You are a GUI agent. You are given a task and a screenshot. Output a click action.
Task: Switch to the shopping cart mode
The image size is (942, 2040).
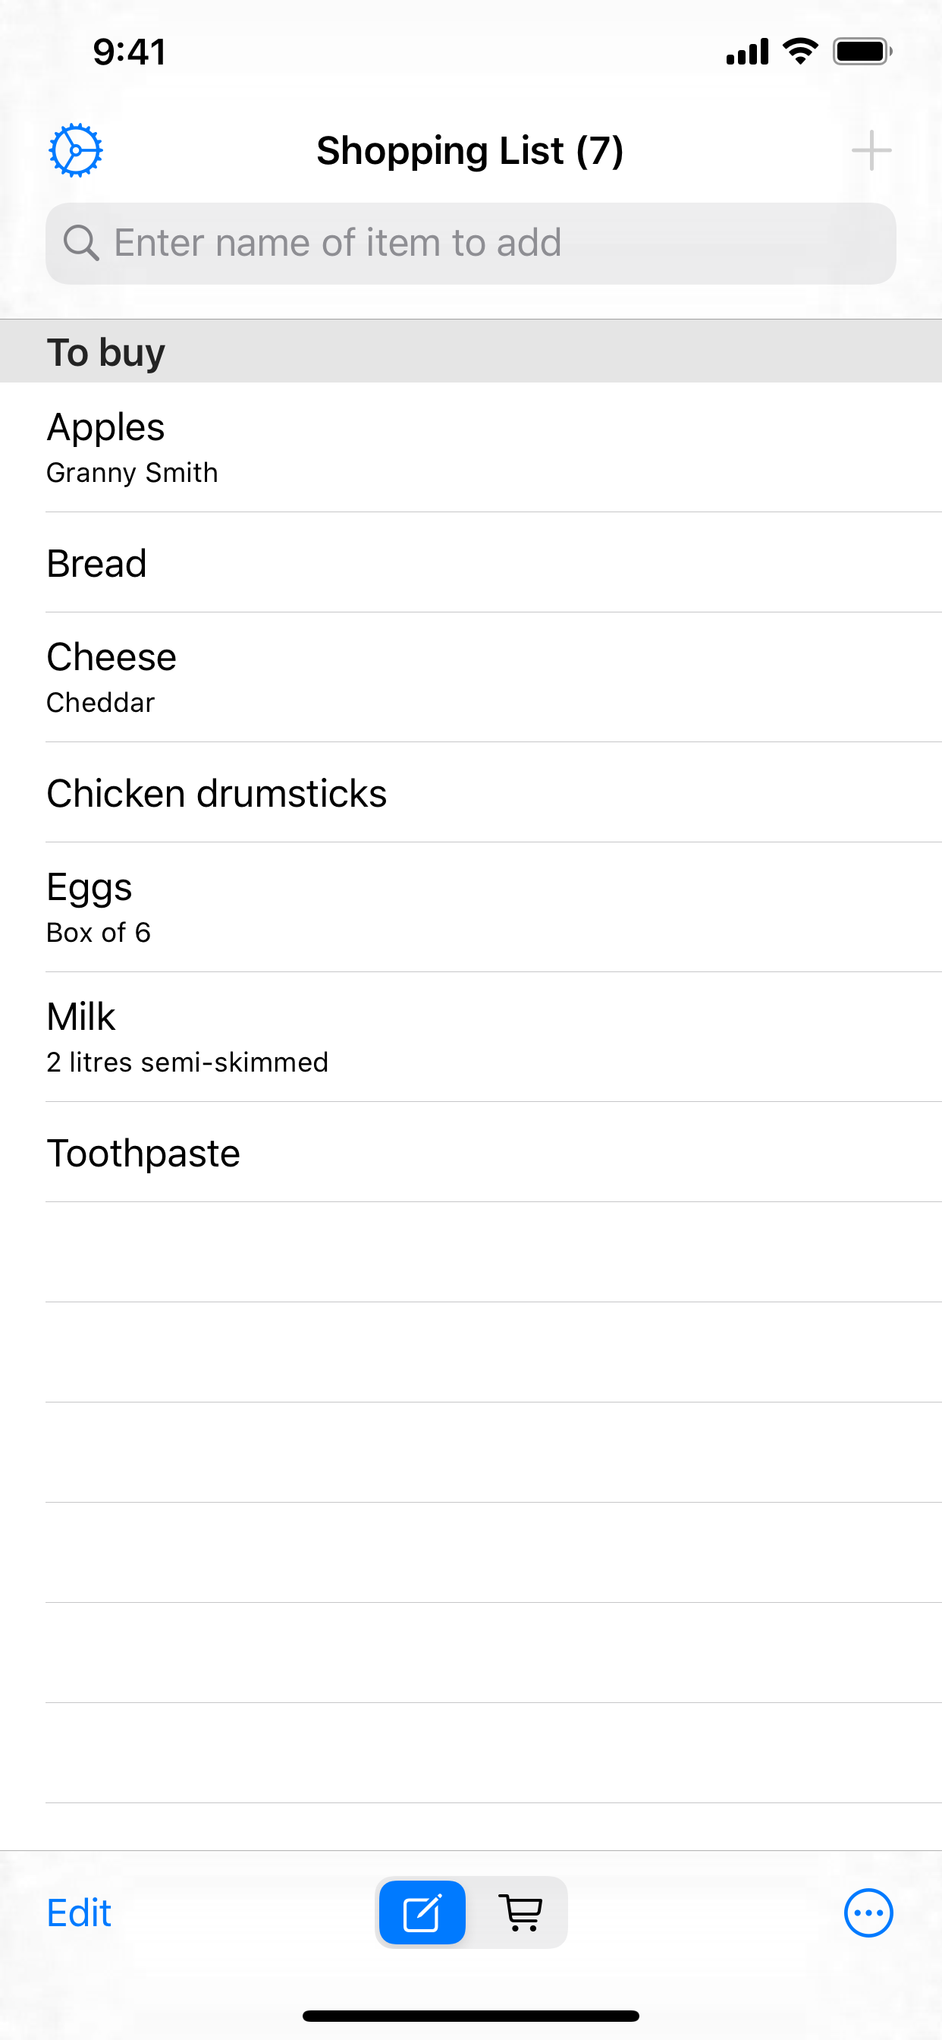(x=520, y=1912)
